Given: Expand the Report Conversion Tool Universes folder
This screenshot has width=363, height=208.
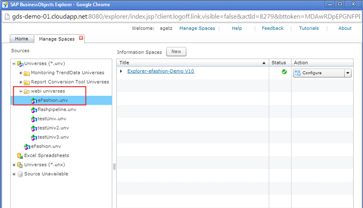Looking at the screenshot, I should coord(20,82).
